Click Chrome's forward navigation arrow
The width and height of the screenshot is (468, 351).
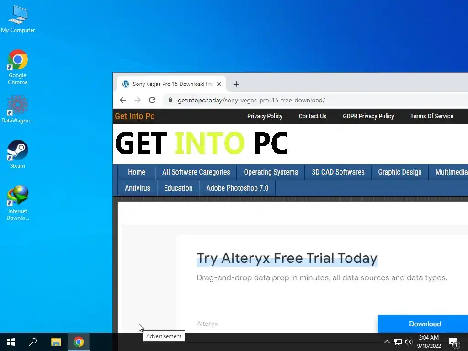(x=137, y=100)
